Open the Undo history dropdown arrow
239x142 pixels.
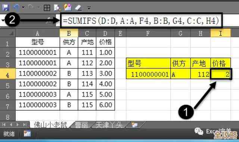[x=23, y=7]
